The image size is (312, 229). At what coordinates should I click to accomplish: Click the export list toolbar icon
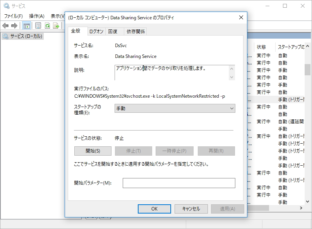pyautogui.click(x=56, y=25)
